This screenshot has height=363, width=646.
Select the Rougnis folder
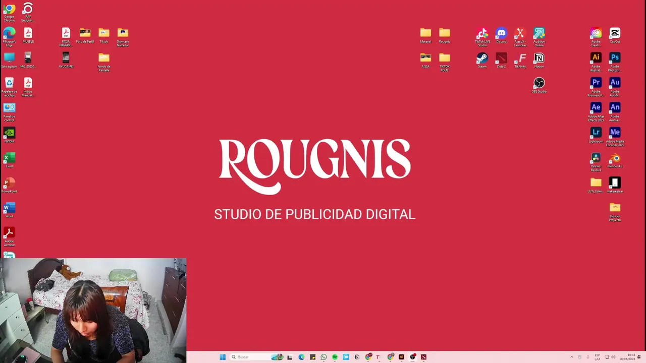tap(444, 35)
